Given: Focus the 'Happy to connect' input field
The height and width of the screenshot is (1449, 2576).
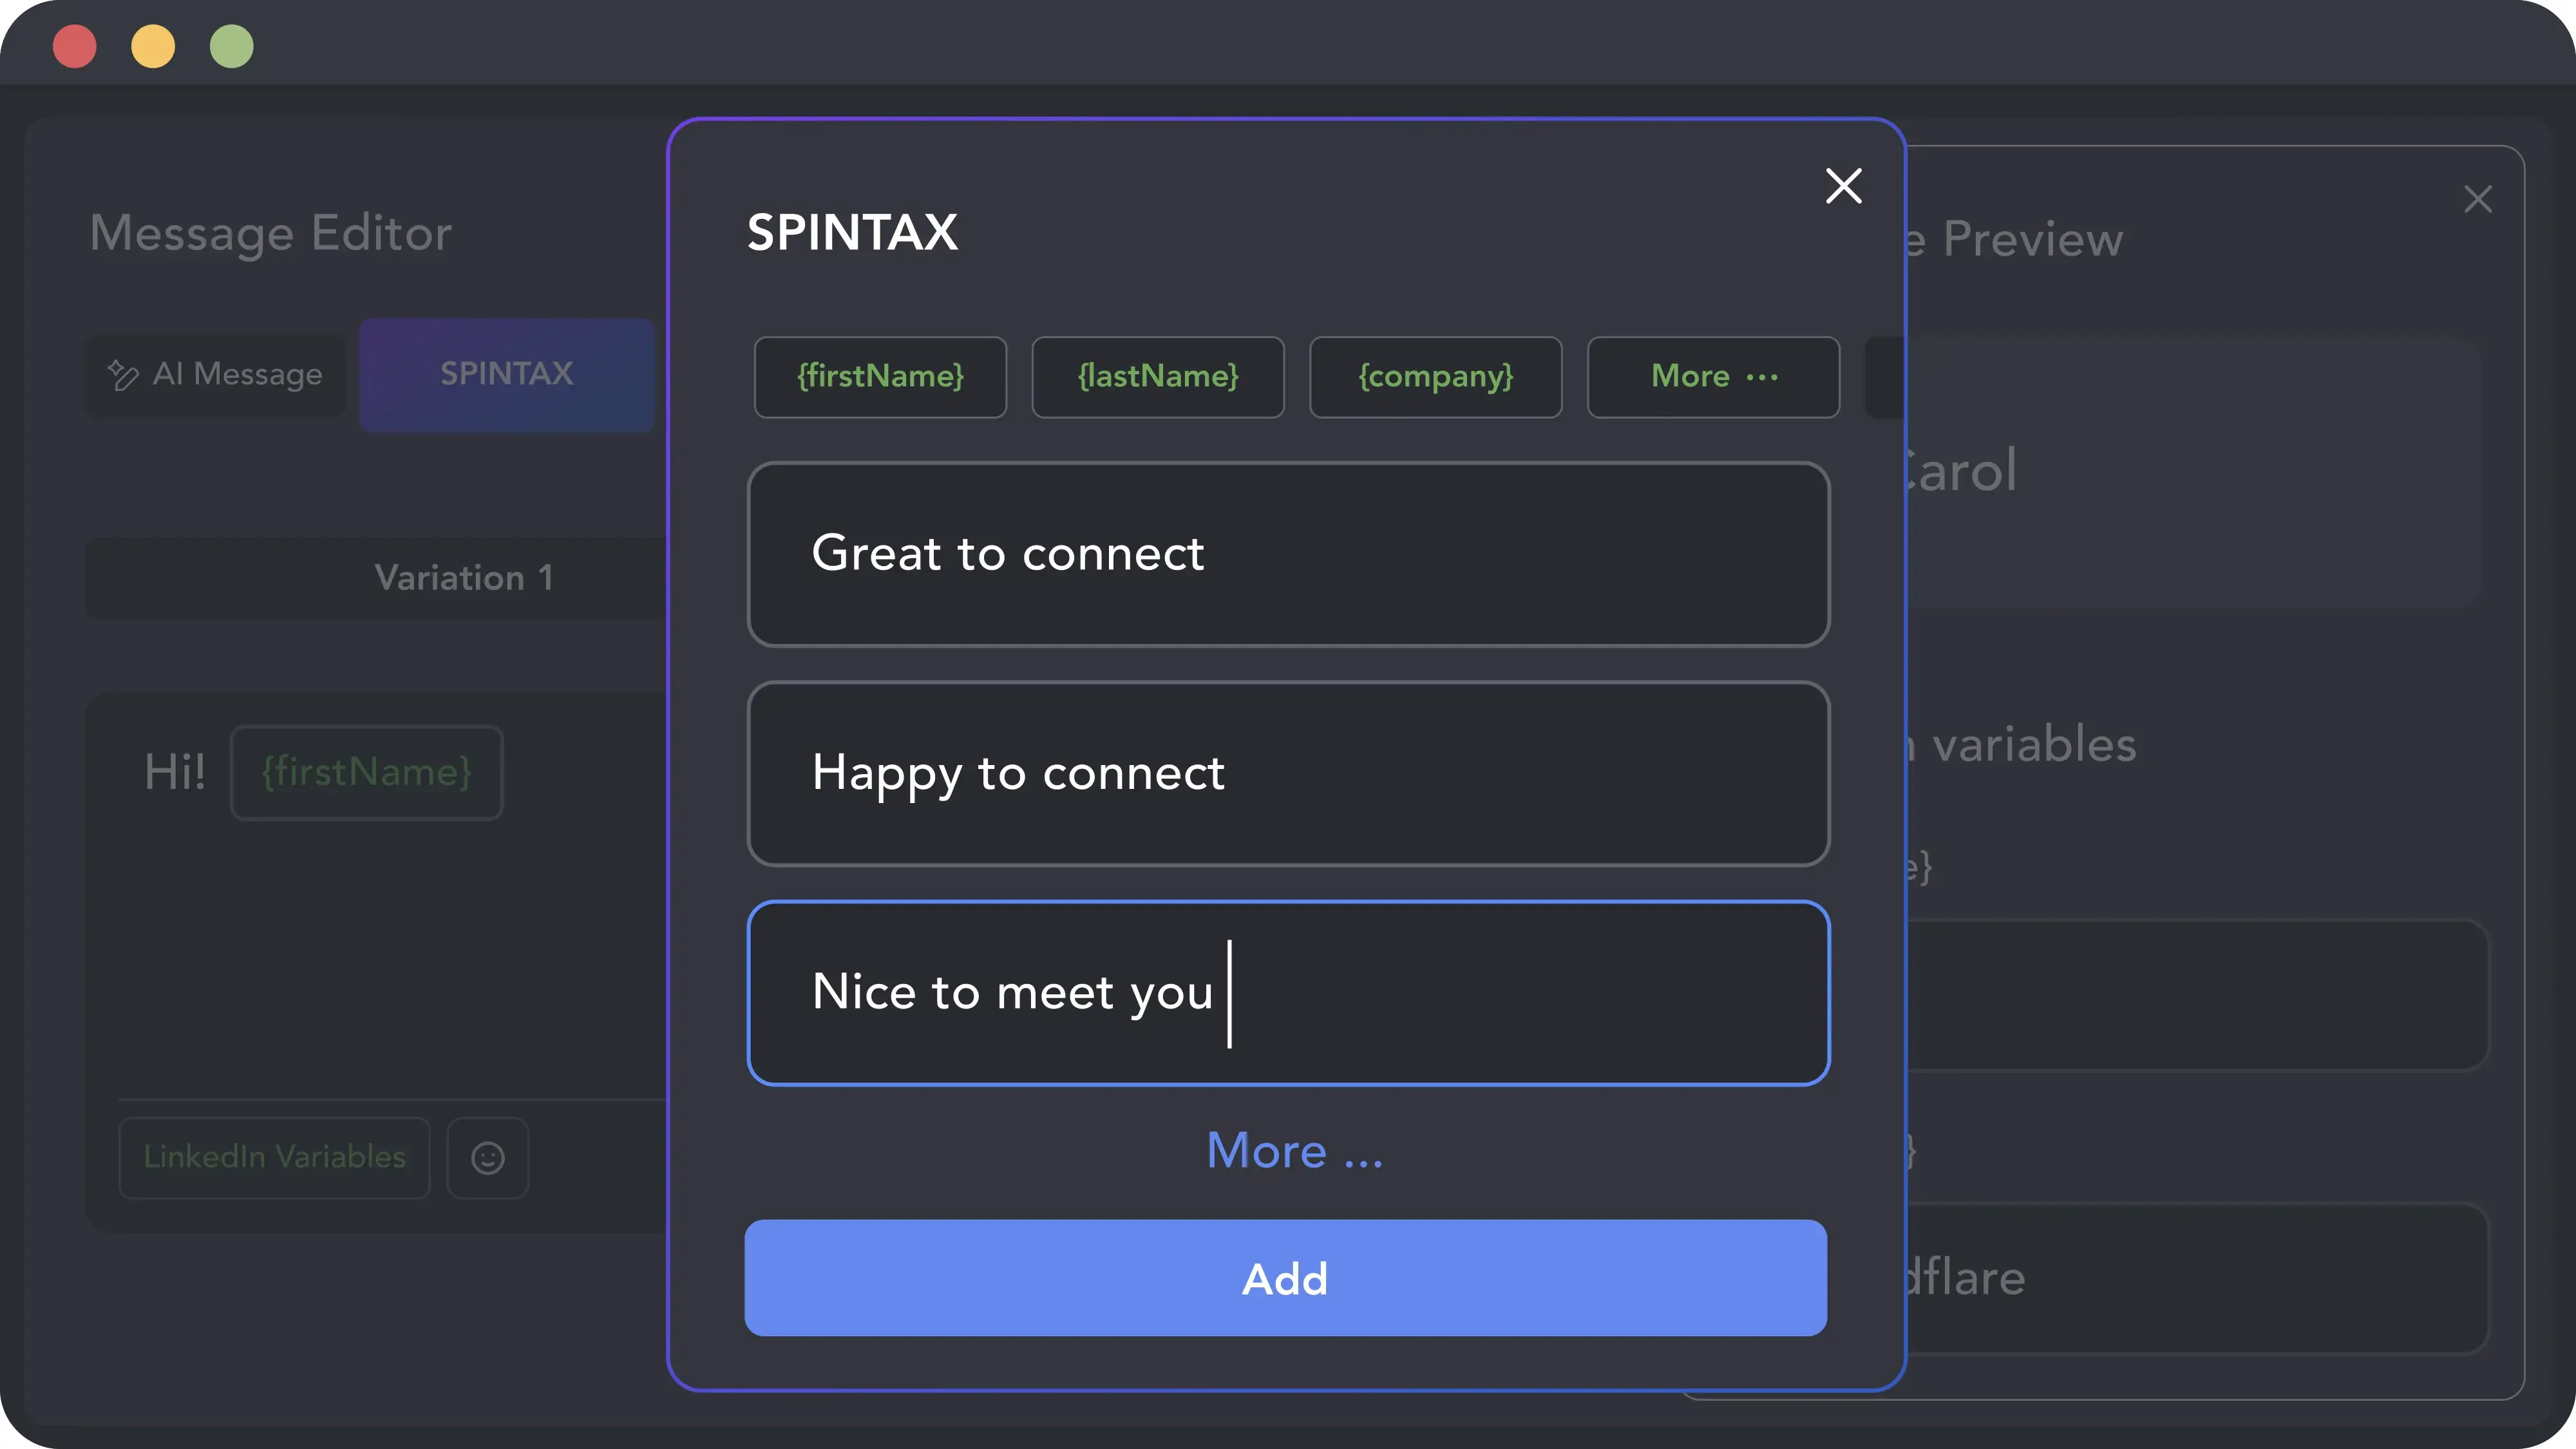Looking at the screenshot, I should click(x=1288, y=773).
